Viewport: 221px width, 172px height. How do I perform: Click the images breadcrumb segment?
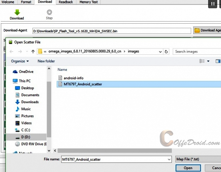133,51
